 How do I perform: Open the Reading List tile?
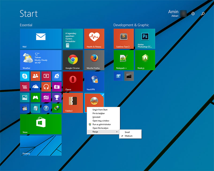click(25, 87)
